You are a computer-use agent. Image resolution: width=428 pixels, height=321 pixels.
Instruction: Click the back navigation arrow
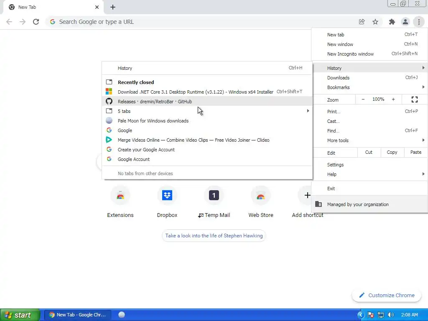[x=9, y=22]
